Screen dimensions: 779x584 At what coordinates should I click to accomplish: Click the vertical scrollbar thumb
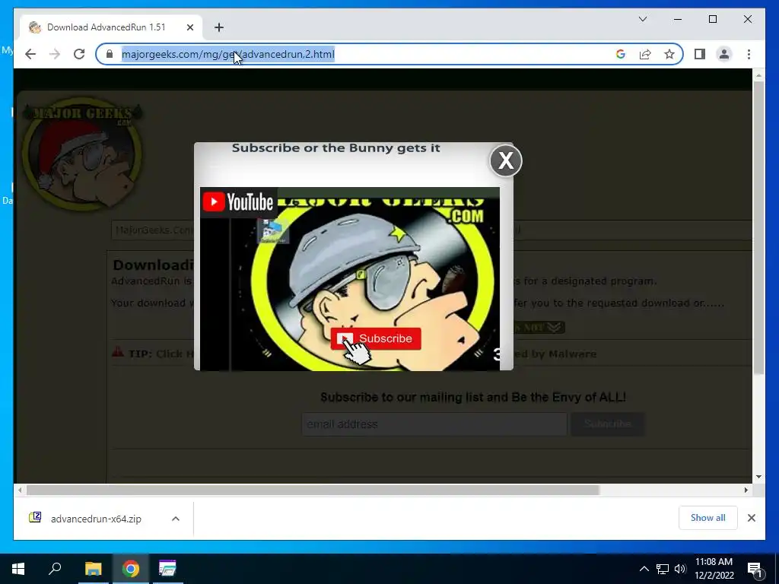click(758, 228)
